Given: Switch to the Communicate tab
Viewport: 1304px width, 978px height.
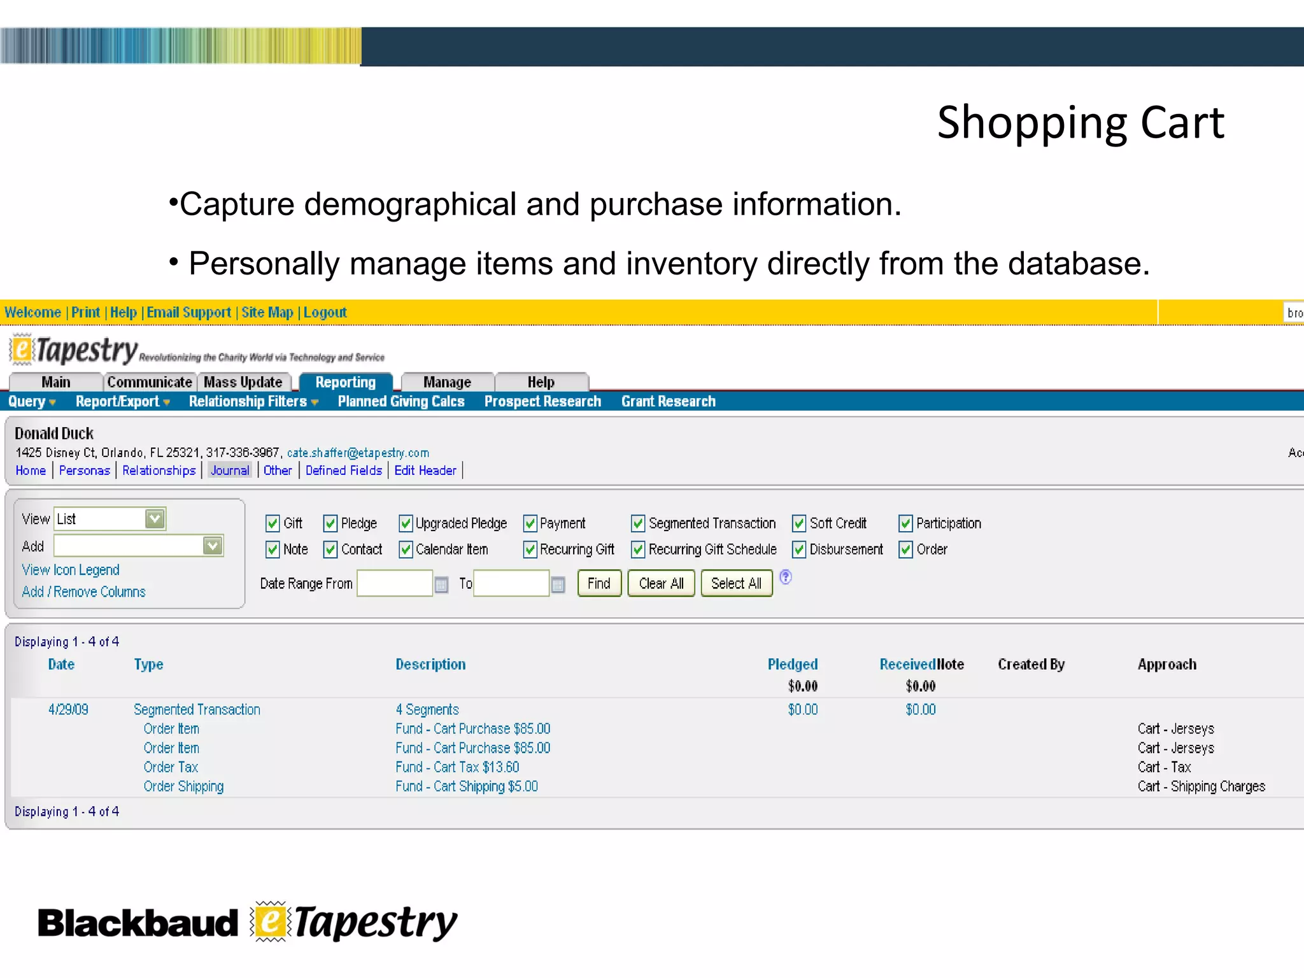Looking at the screenshot, I should (x=150, y=382).
